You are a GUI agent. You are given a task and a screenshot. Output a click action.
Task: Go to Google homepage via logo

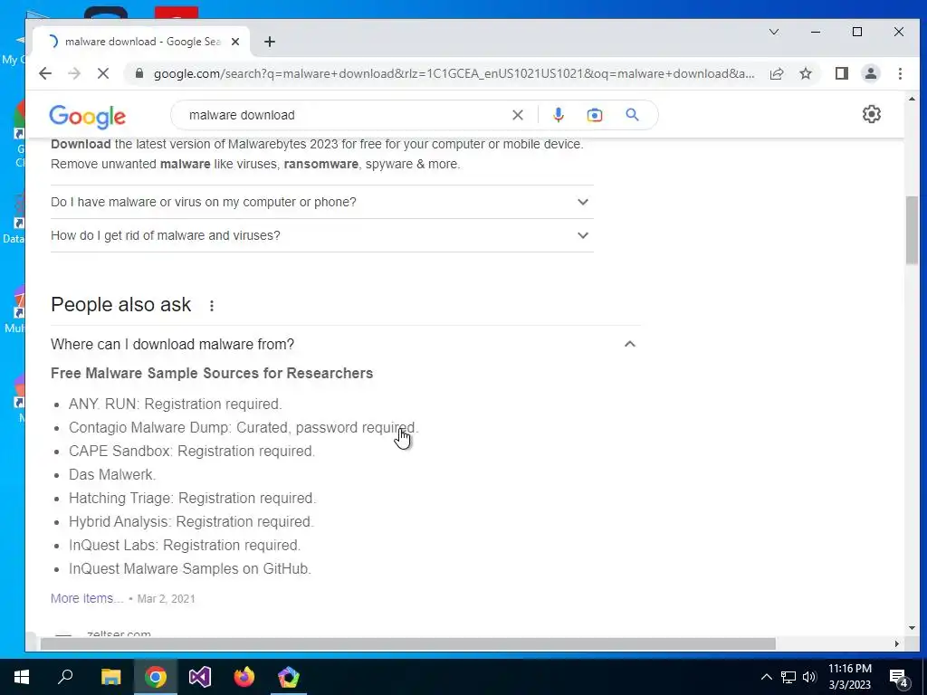pyautogui.click(x=88, y=116)
